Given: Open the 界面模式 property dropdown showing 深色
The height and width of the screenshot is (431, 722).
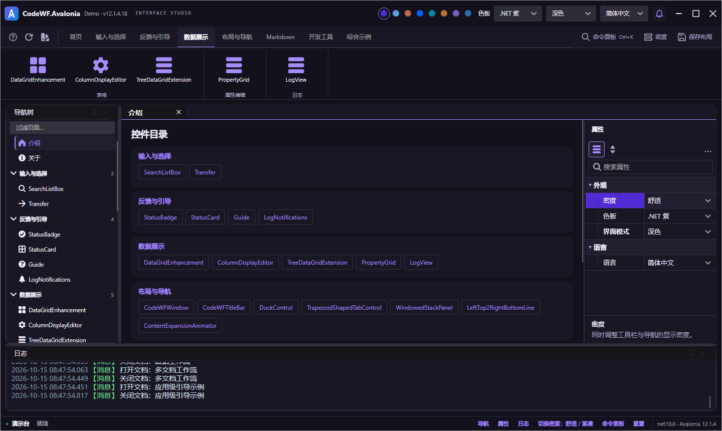Looking at the screenshot, I should click(680, 232).
